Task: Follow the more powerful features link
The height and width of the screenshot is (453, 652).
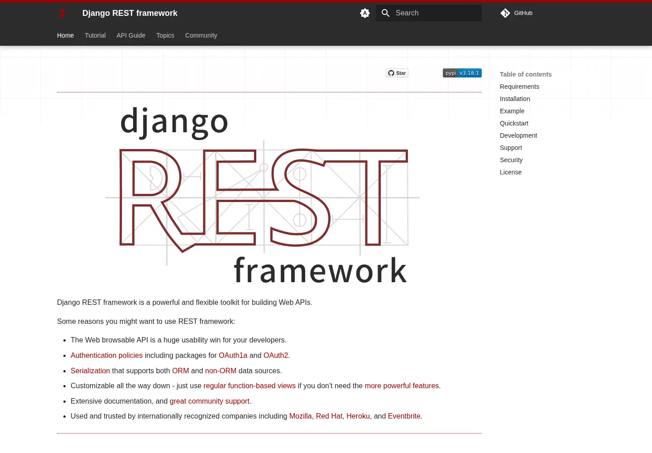Action: tap(402, 386)
